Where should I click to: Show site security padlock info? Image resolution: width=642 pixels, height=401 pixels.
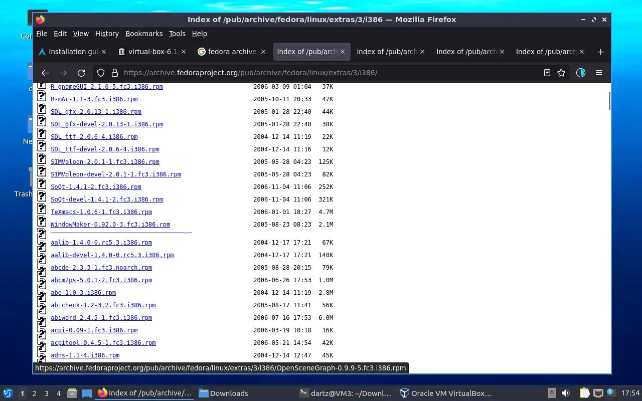(114, 73)
